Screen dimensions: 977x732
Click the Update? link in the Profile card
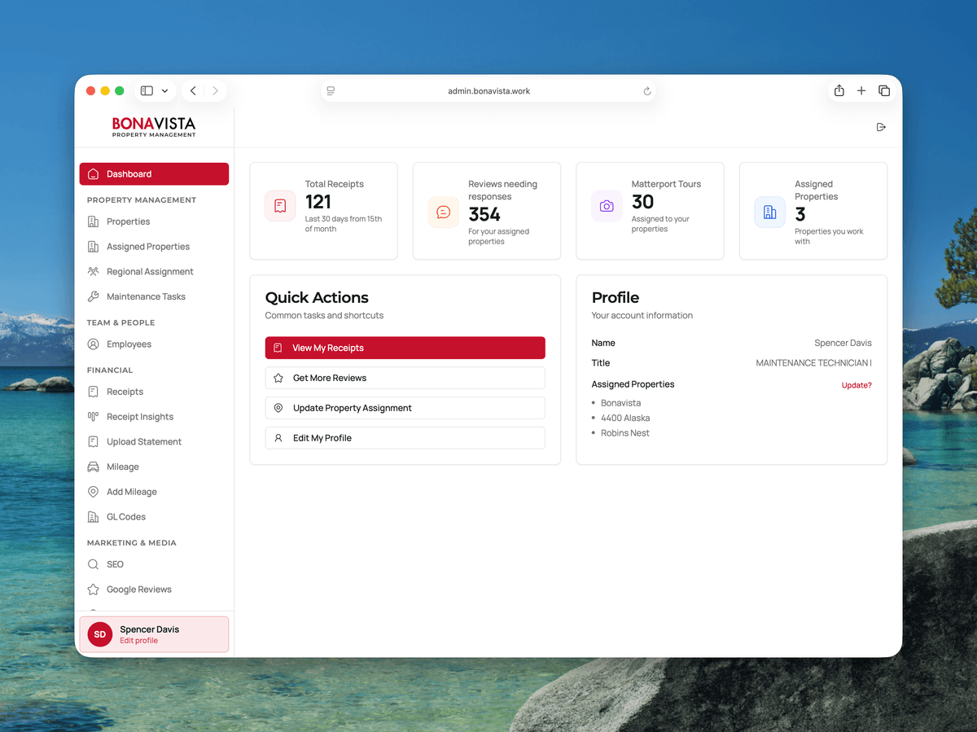point(857,384)
